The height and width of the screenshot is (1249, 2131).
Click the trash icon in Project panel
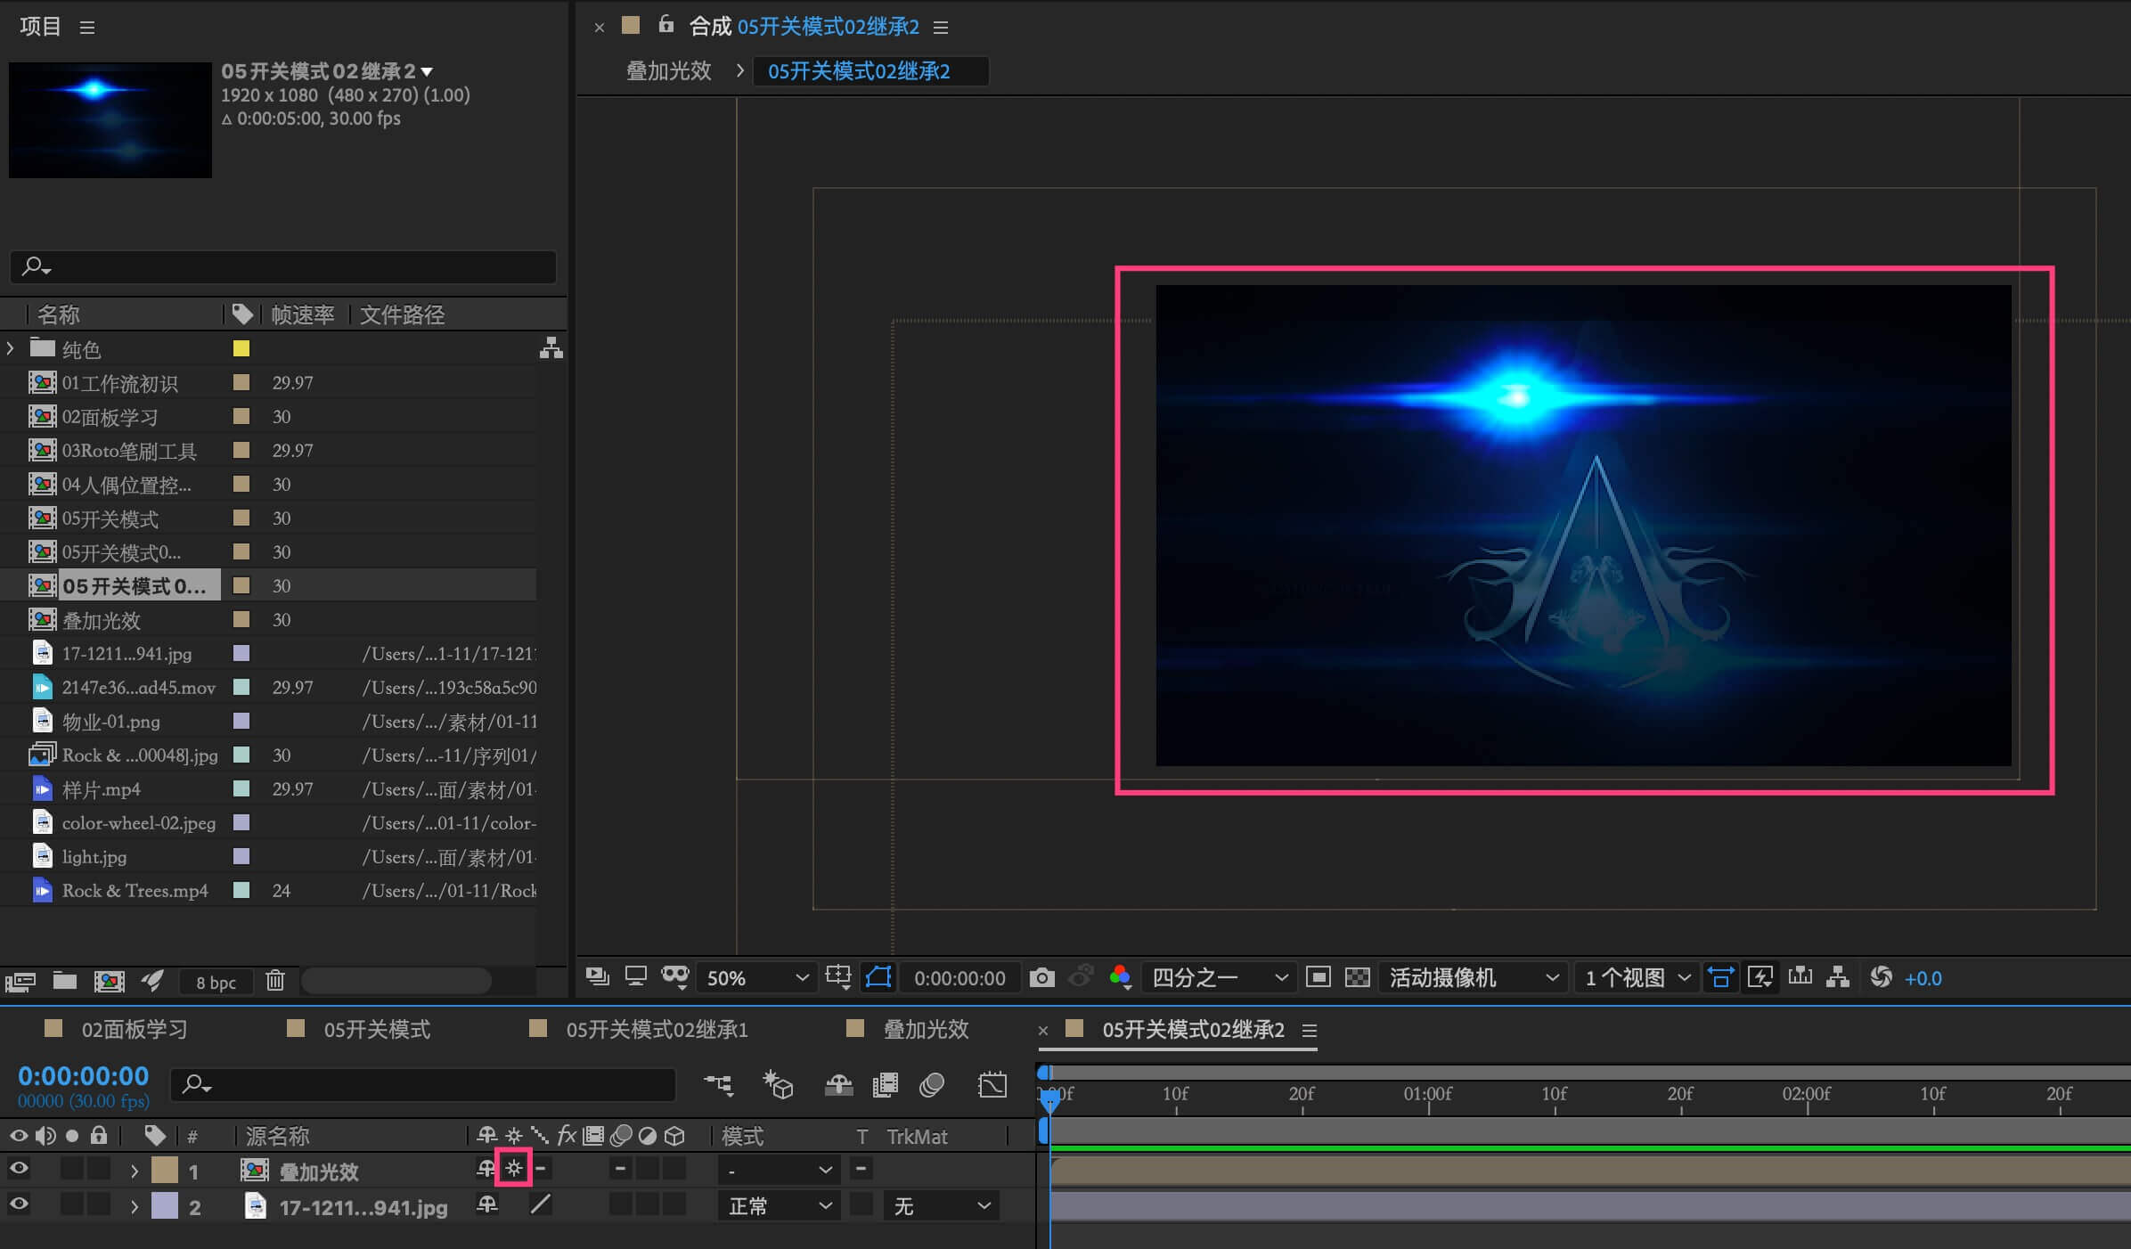click(x=275, y=981)
